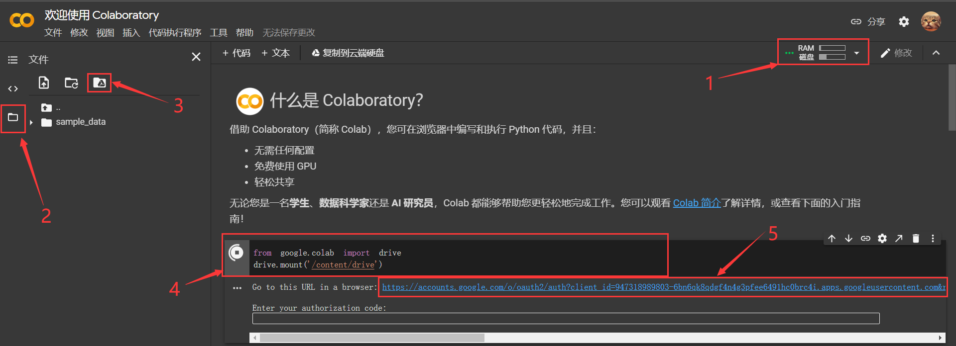Click the Colab logo at top left
Image resolution: width=956 pixels, height=346 pixels.
coord(22,20)
